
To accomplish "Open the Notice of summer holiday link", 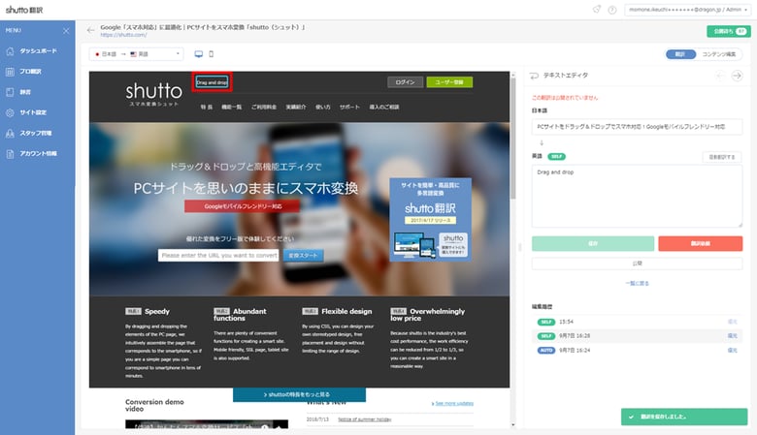I will (365, 419).
